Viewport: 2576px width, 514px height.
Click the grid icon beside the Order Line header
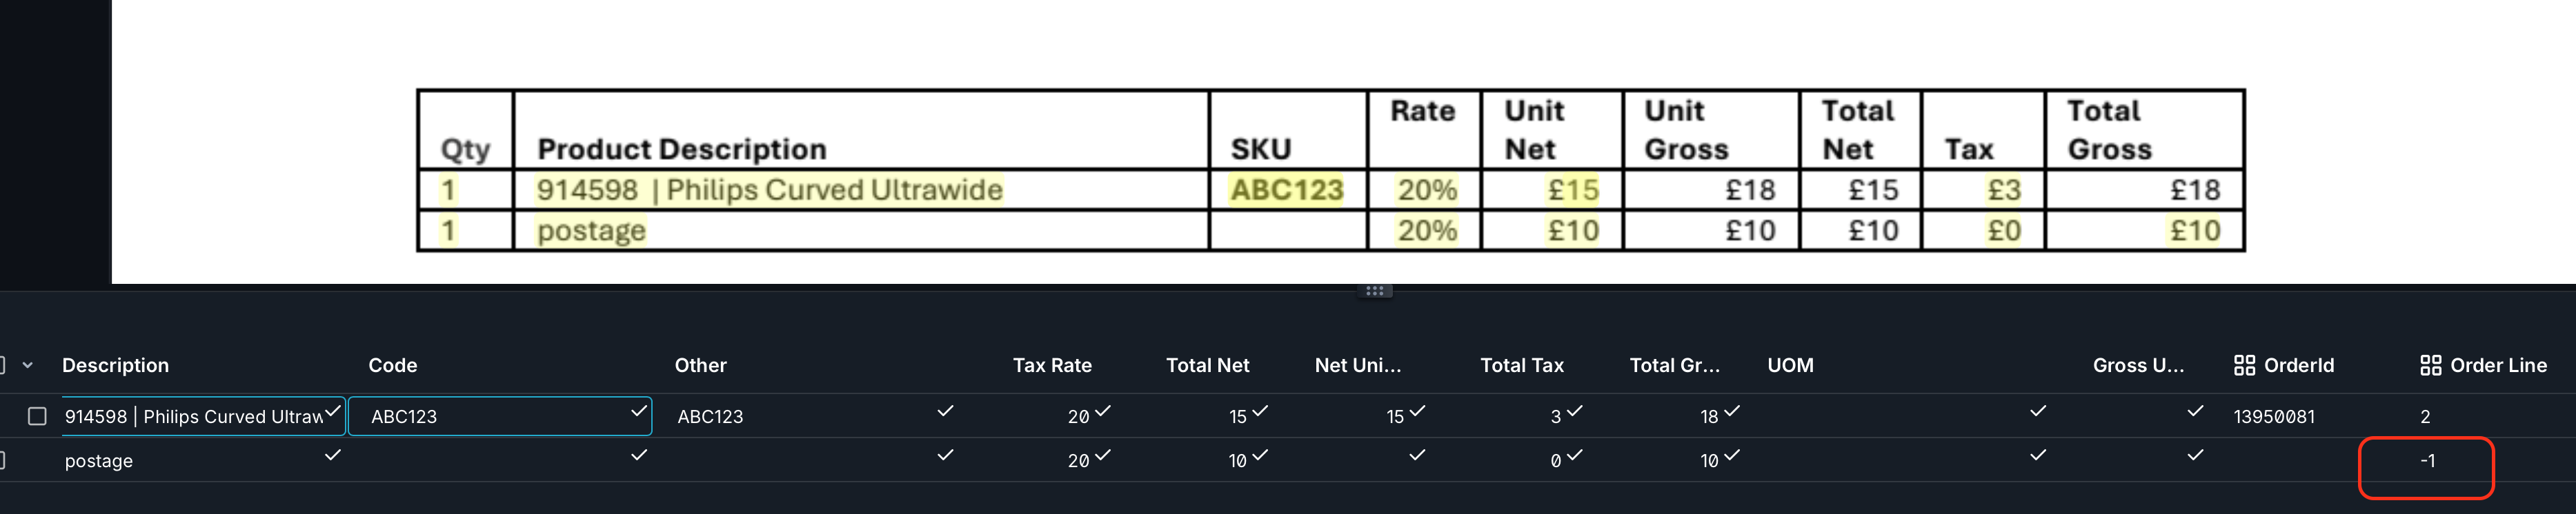2430,365
